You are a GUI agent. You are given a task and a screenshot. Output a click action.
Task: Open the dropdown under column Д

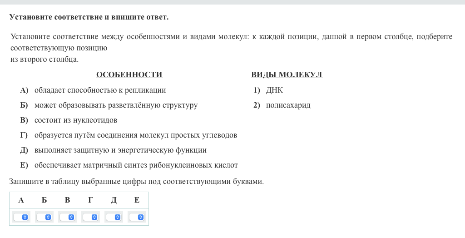pos(114,217)
